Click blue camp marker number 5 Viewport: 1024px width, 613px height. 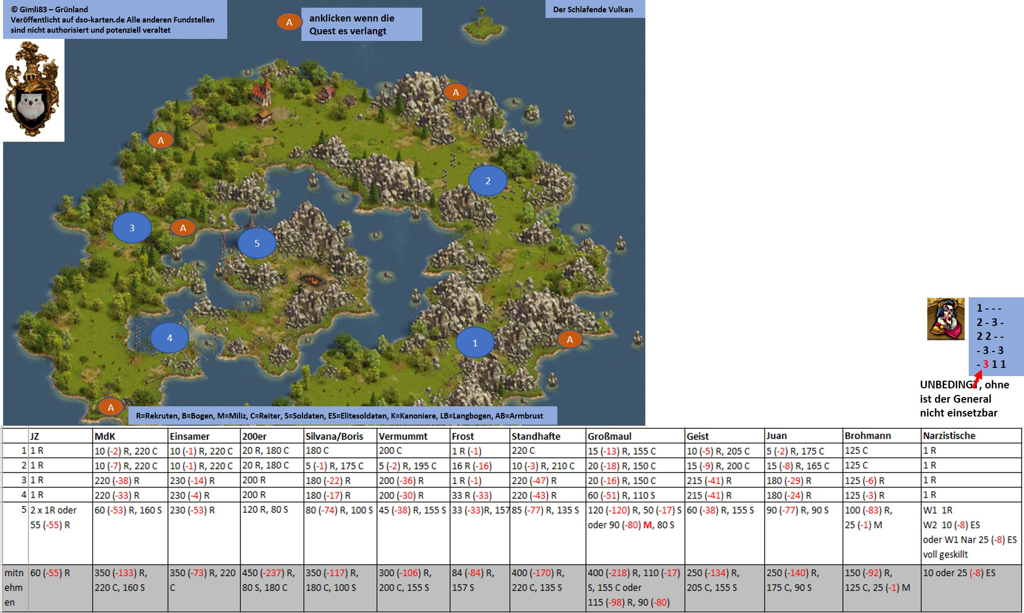pos(257,243)
